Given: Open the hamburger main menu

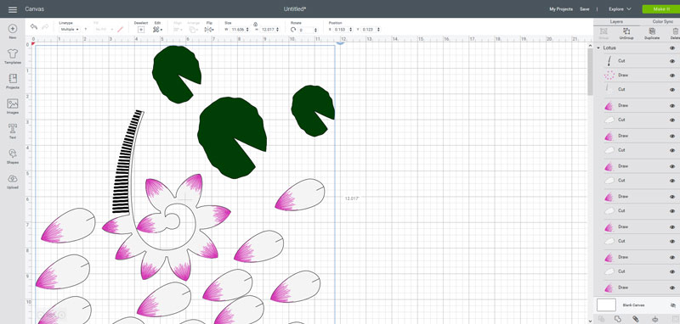Looking at the screenshot, I should point(13,9).
